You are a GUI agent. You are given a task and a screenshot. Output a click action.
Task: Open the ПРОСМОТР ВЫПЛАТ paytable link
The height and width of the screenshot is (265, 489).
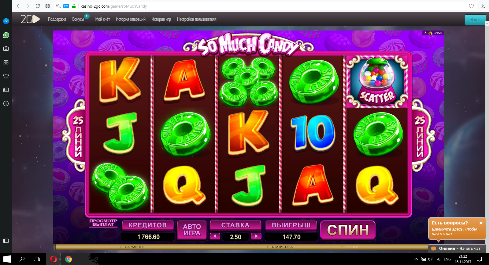(x=103, y=223)
